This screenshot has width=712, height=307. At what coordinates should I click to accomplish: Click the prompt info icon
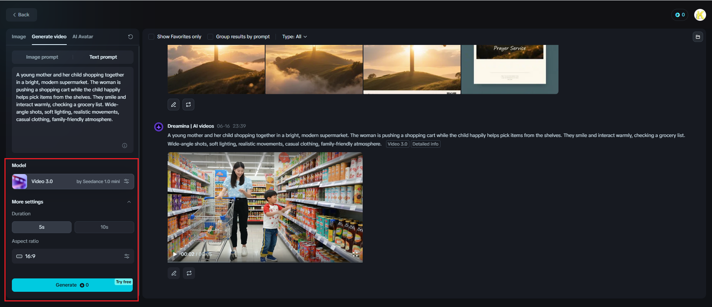[x=125, y=146]
